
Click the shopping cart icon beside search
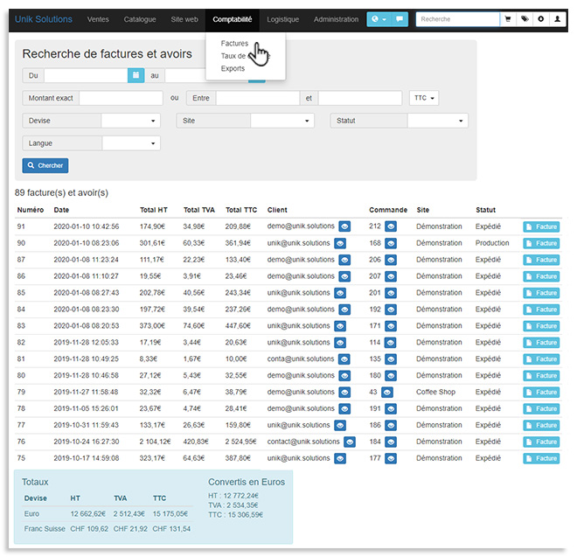(x=507, y=18)
